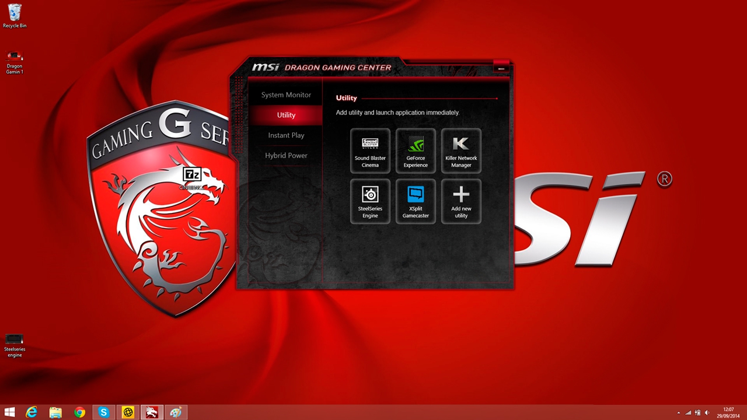The height and width of the screenshot is (420, 747).
Task: Switch to Skype in the taskbar
Action: pyautogui.click(x=103, y=412)
